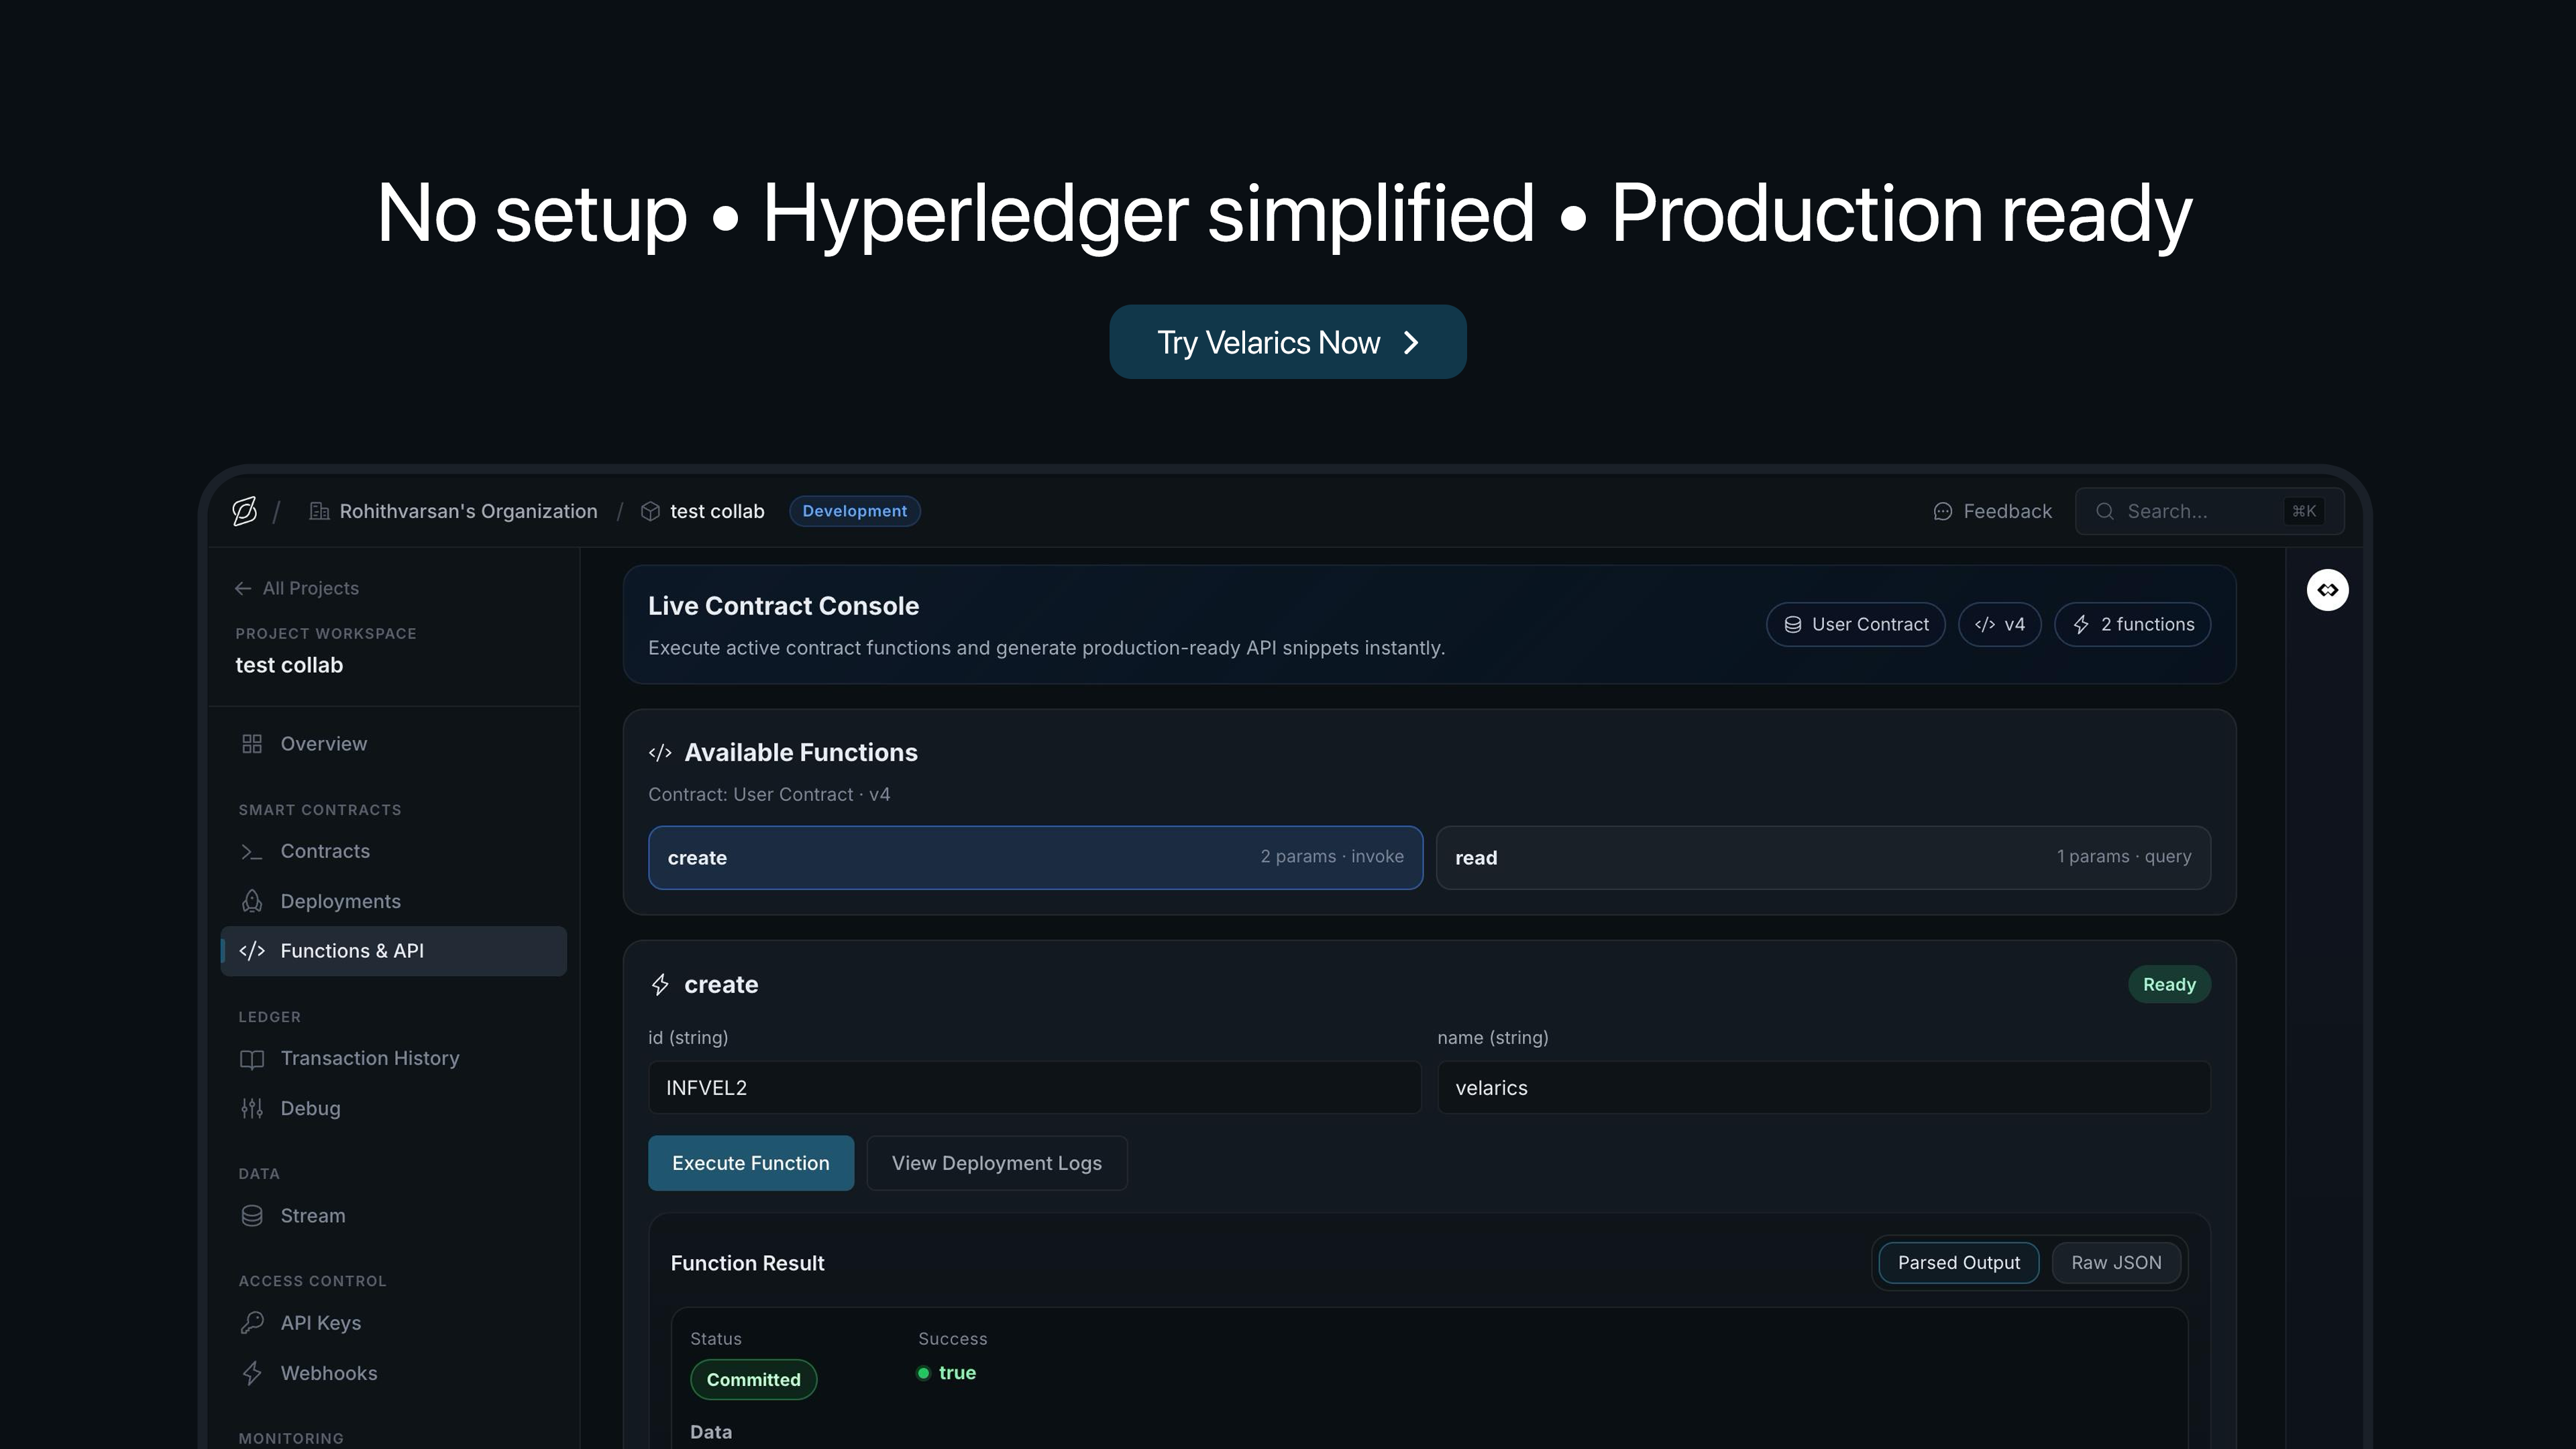Go to Transaction History in sidebar
Viewport: 2576px width, 1449px height.
coord(369,1058)
